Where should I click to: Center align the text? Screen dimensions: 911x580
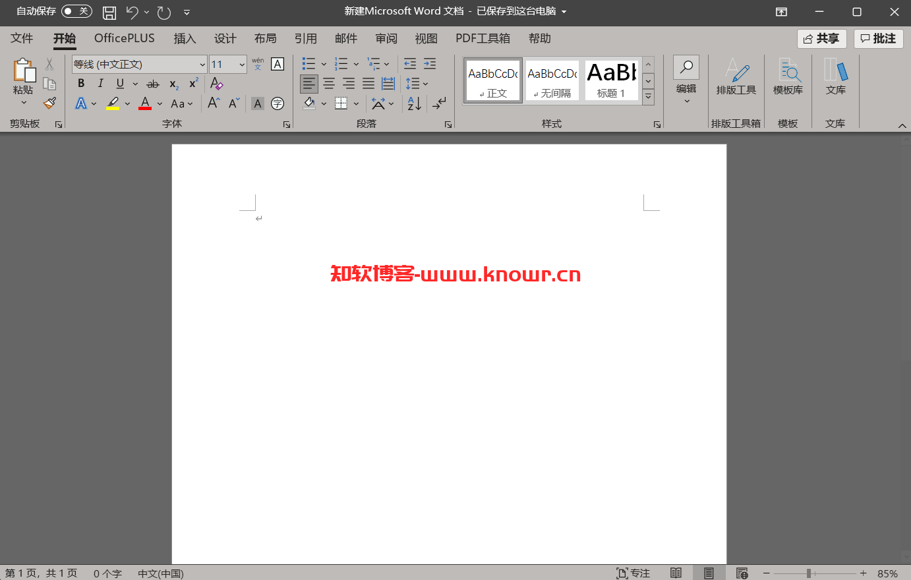point(329,84)
